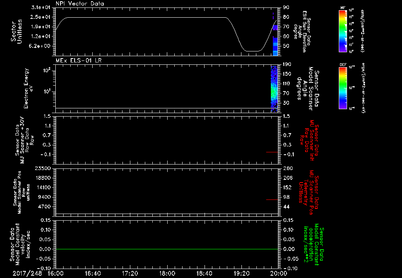The image size is (402, 278).
Task: Click the 'Model Scanner Pos Raw unitless' label
Action: [x=22, y=192]
